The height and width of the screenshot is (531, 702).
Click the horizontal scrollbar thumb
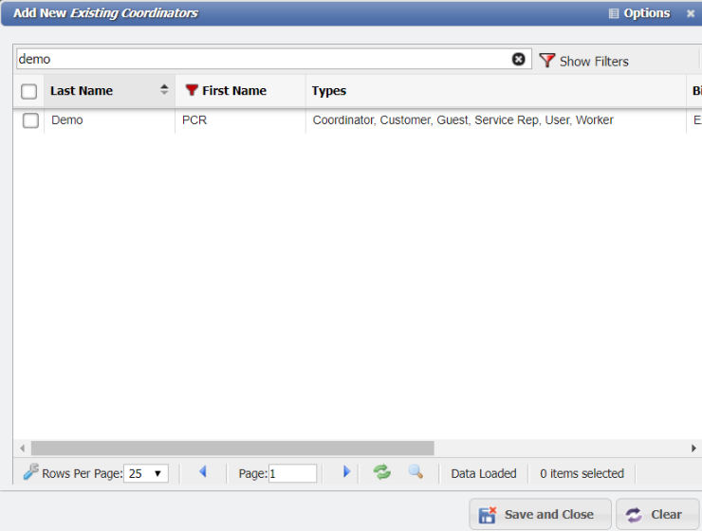pos(231,448)
